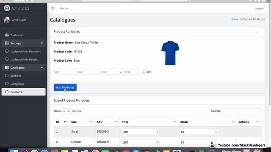Focus the Size input field

(65, 72)
